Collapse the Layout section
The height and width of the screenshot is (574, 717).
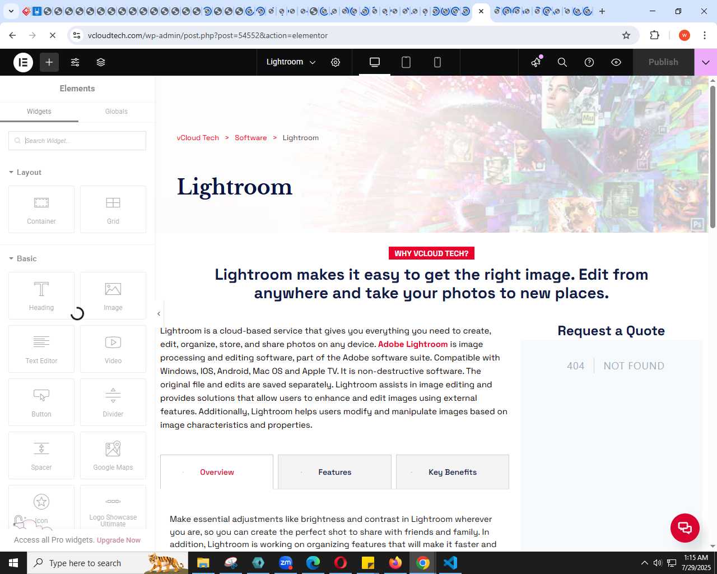(25, 173)
